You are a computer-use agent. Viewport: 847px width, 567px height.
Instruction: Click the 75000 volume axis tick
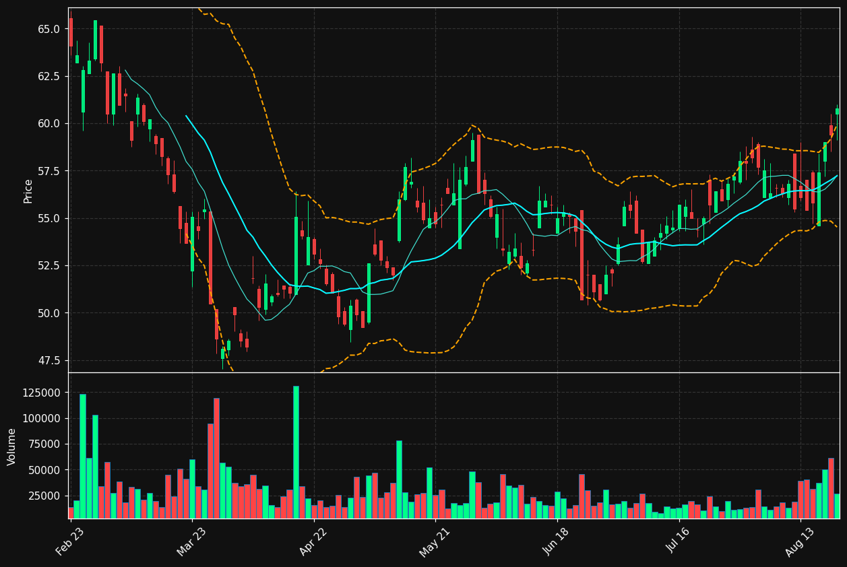(x=44, y=444)
